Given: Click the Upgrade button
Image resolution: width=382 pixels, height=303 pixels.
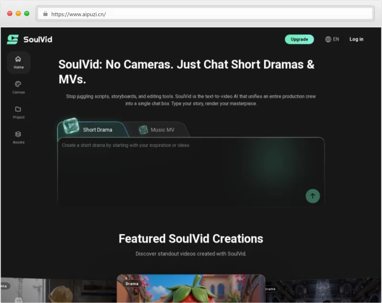Looking at the screenshot, I should (299, 39).
